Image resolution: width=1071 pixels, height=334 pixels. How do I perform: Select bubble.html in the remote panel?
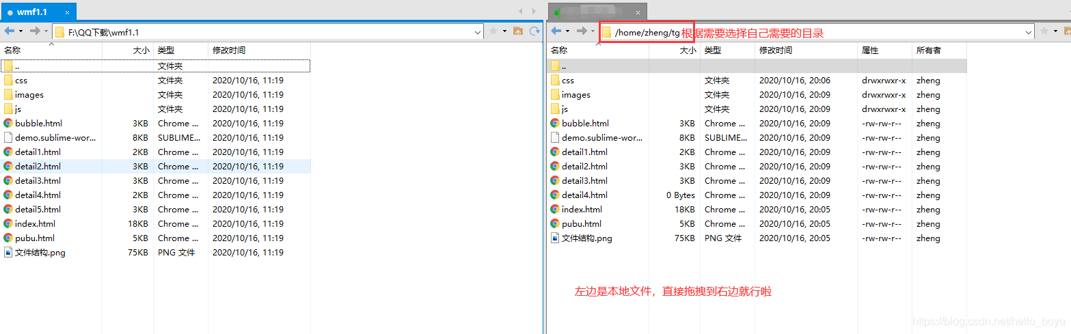[757, 123]
